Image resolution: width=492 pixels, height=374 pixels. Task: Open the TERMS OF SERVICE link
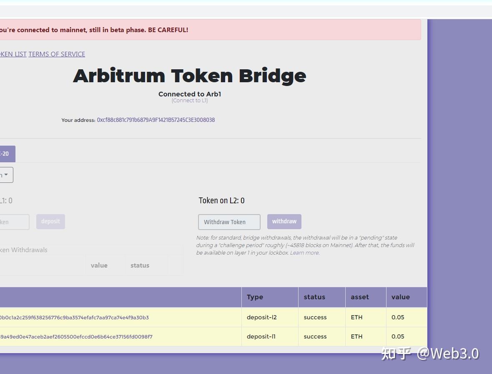57,54
